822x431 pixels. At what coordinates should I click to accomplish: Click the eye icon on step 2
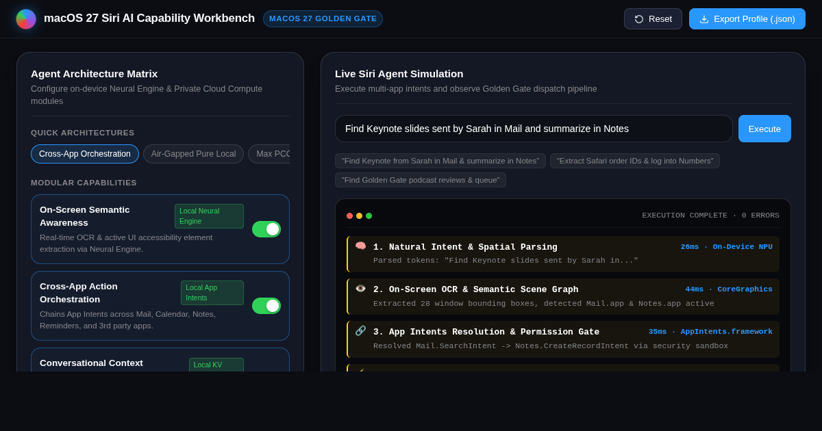point(360,288)
